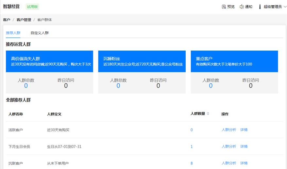Switch to the 自定义人群 tab
Screen dimensions: 287x169
pyautogui.click(x=40, y=33)
